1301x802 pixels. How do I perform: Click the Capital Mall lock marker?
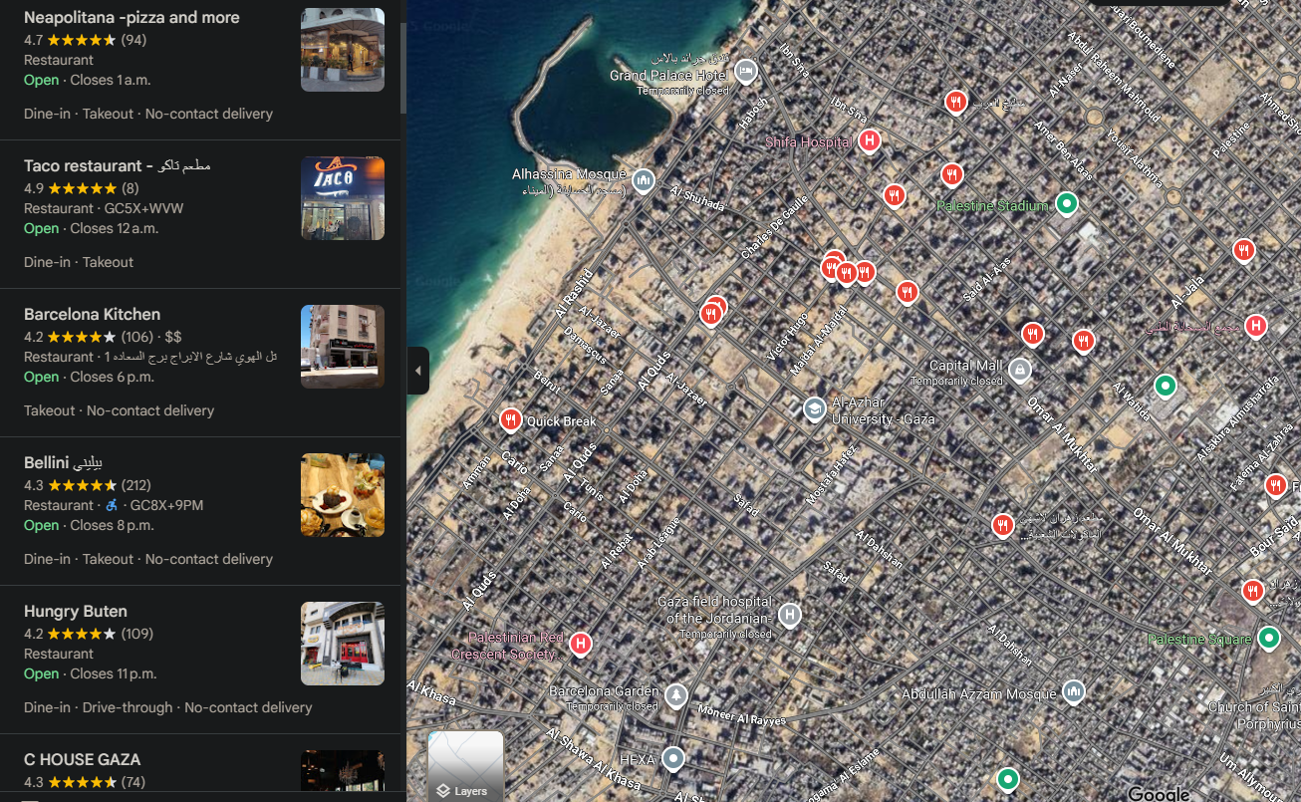[x=1019, y=371]
